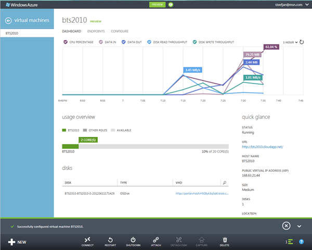Screen dimensions: 312x250
Task: Switch to the Endpoints tab
Action: [96, 31]
